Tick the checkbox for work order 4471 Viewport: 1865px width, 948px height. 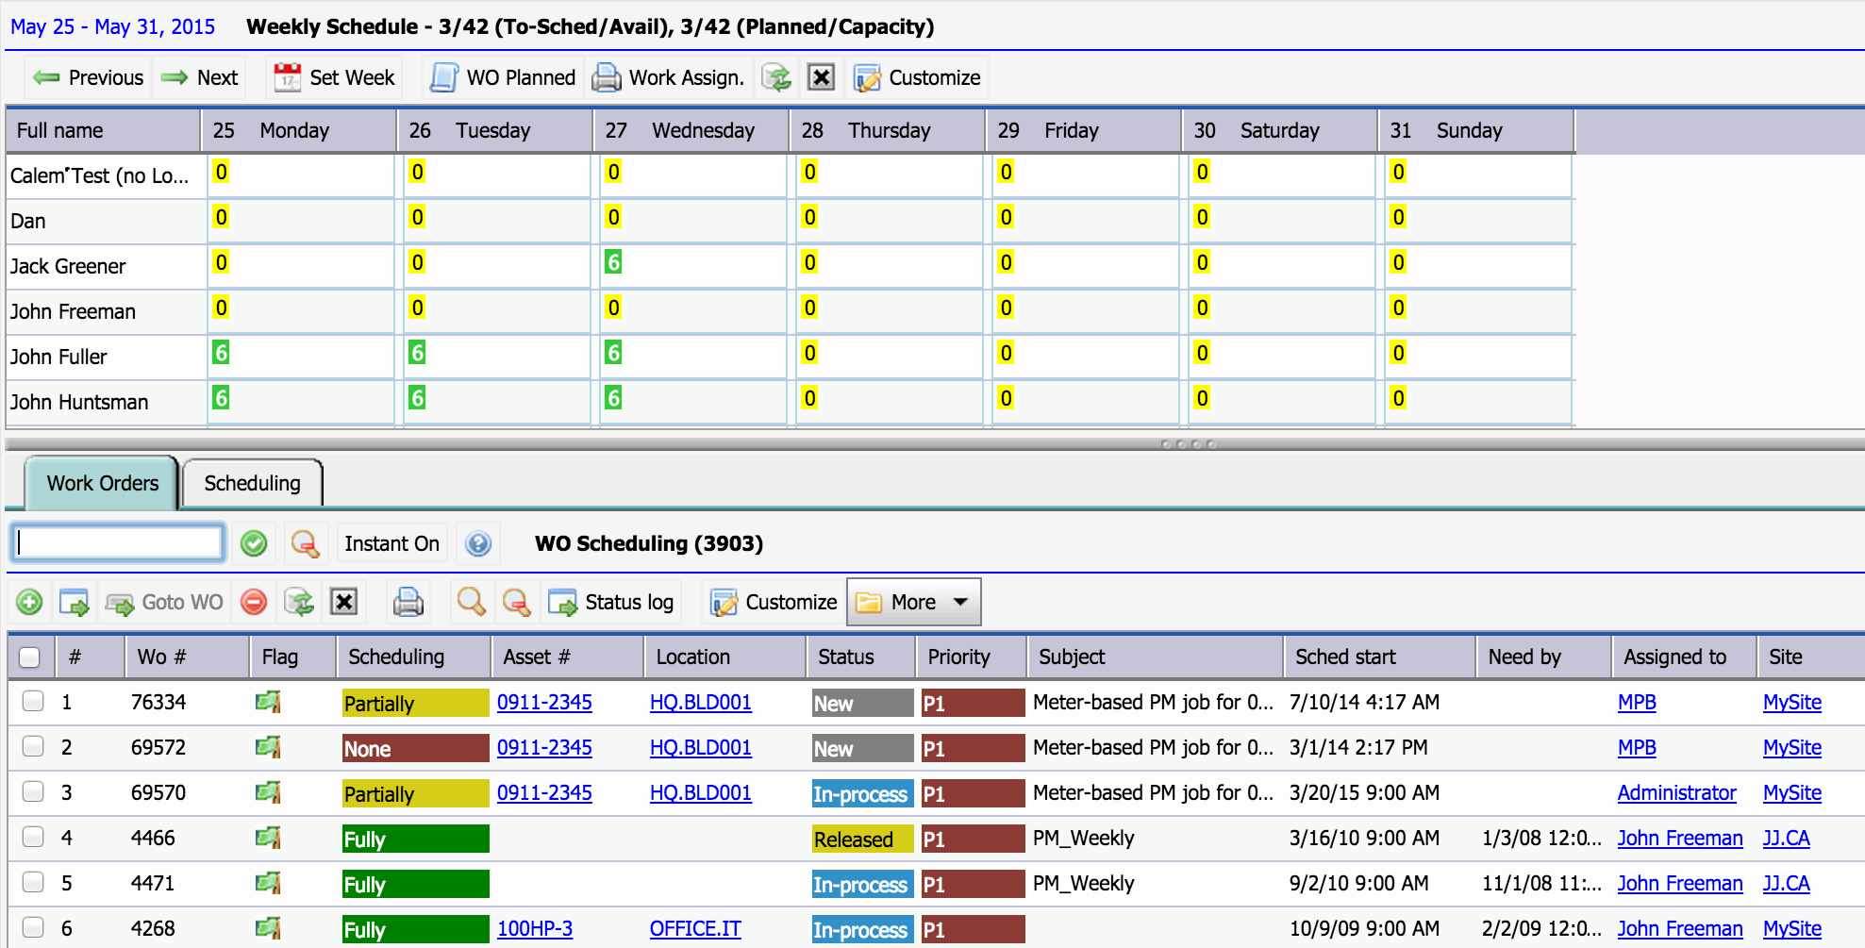click(33, 882)
